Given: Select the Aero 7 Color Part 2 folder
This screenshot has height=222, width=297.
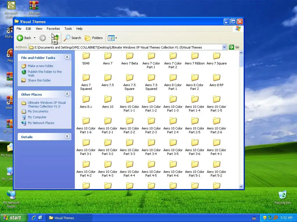Looking at the screenshot, I should click(x=173, y=60).
